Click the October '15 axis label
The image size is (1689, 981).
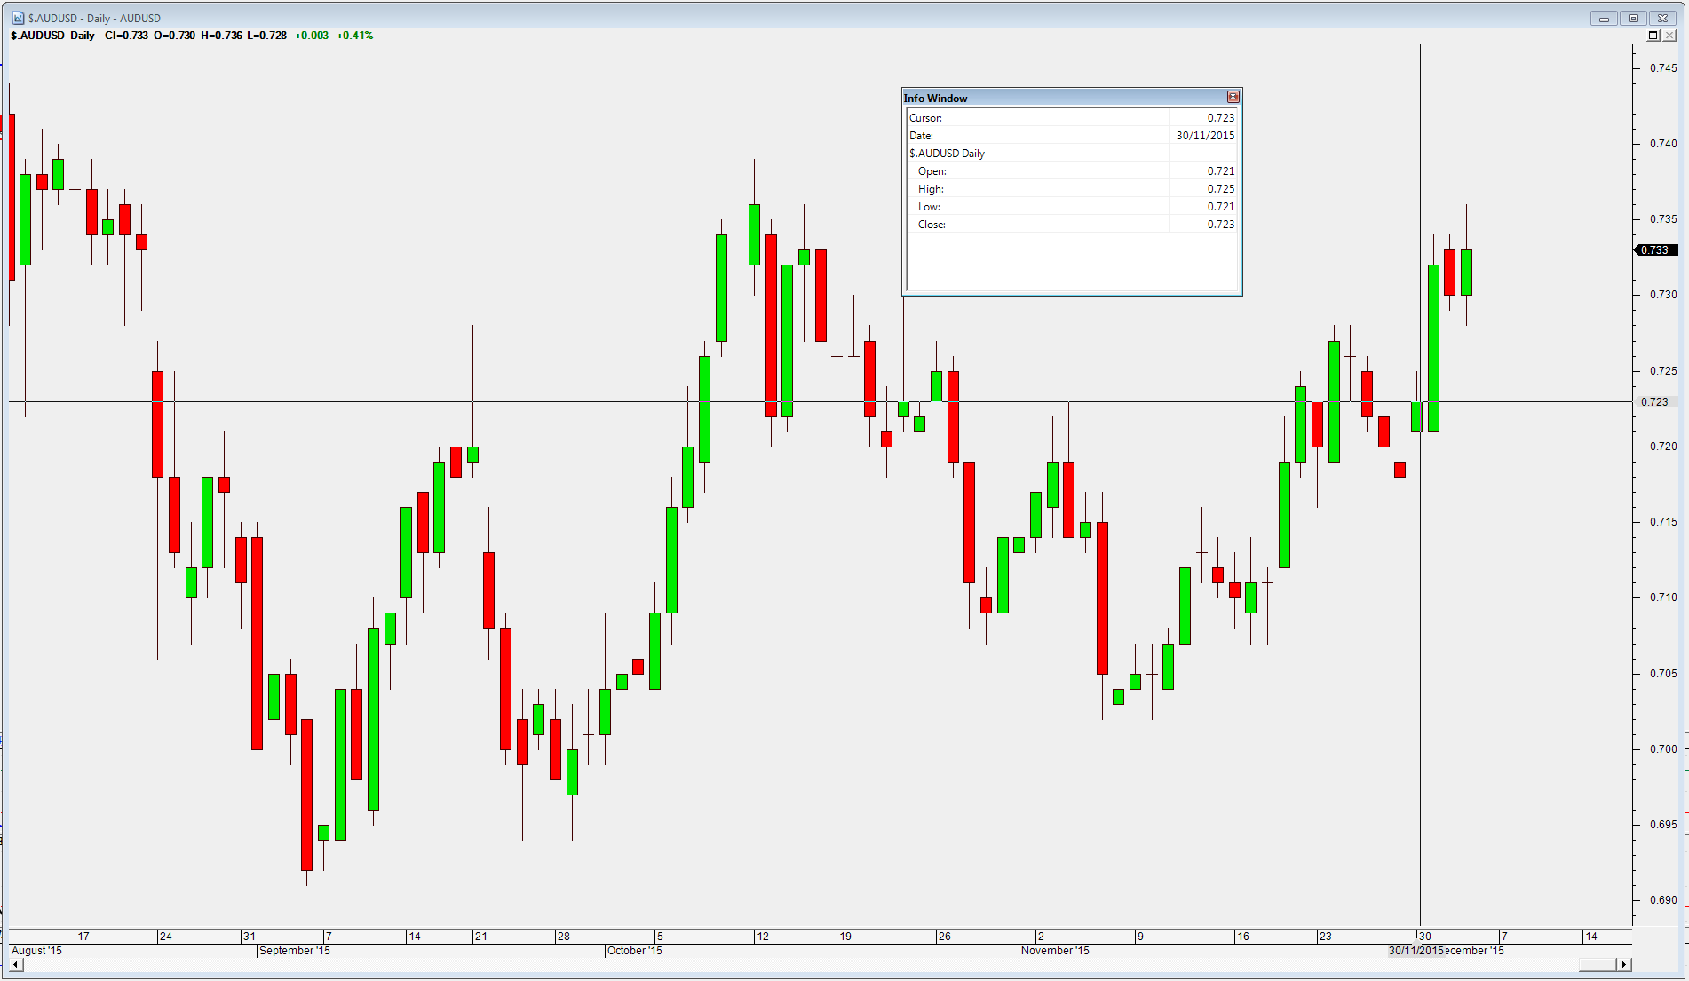(635, 951)
